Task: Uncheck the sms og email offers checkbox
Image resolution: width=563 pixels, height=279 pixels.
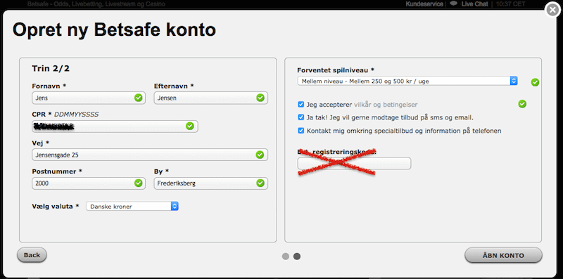Action: pos(301,117)
